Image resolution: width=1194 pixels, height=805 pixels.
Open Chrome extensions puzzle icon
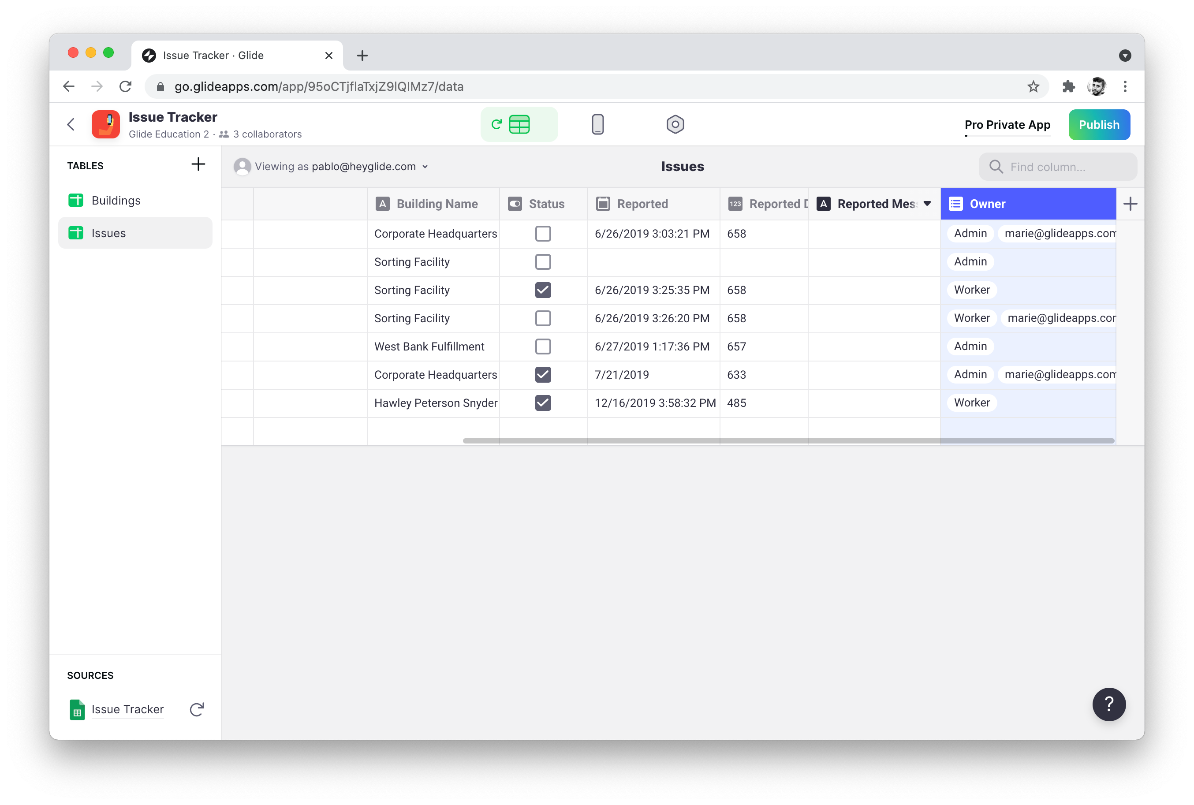click(1068, 86)
